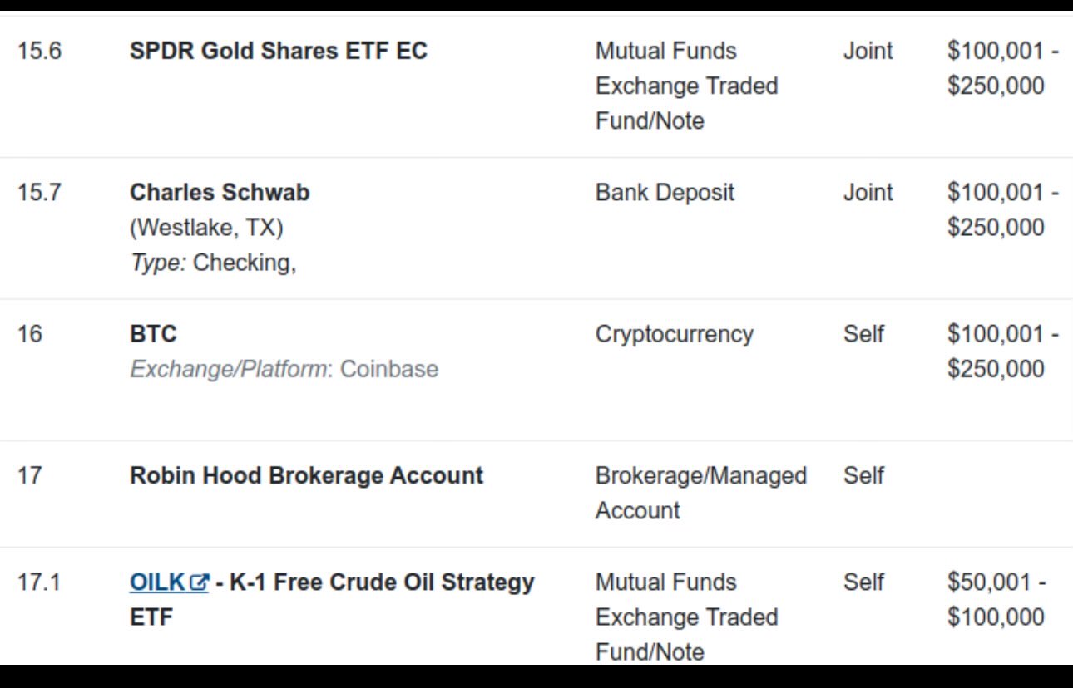Image resolution: width=1073 pixels, height=688 pixels.
Task: Click the Cryptocurrency asset type cell
Action: (675, 334)
